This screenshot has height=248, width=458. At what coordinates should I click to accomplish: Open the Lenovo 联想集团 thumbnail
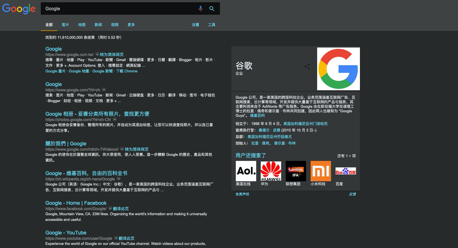coord(296,171)
